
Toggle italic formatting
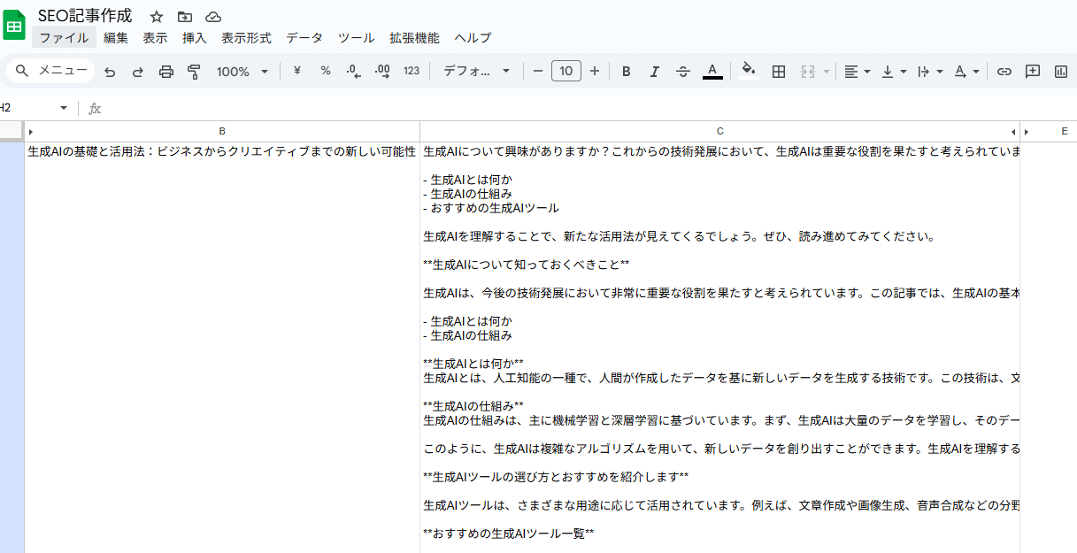655,72
